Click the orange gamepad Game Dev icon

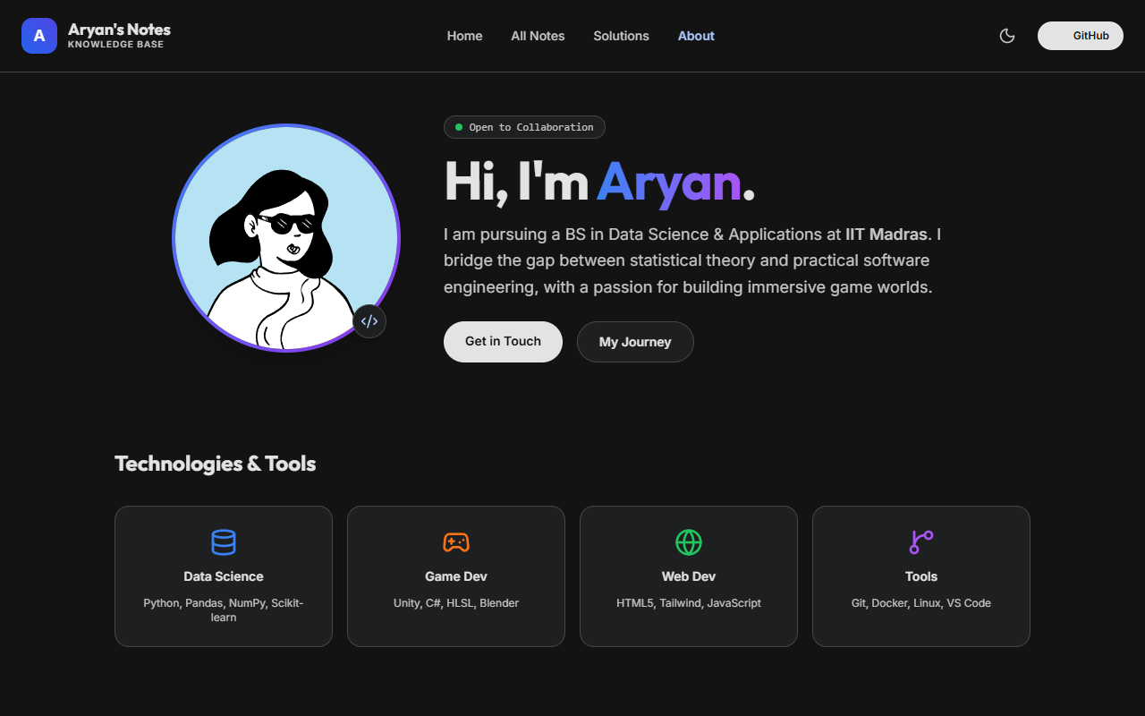pyautogui.click(x=456, y=542)
